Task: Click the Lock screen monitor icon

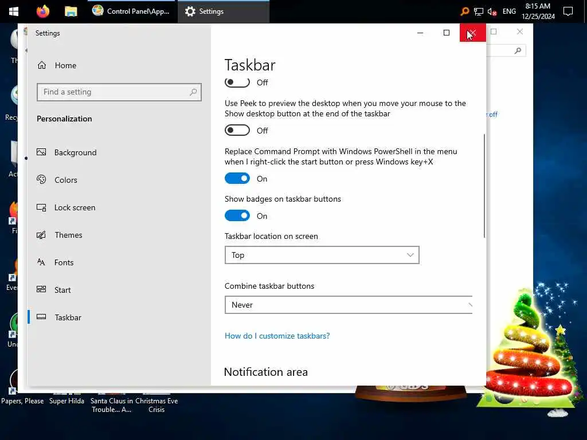Action: [x=41, y=207]
